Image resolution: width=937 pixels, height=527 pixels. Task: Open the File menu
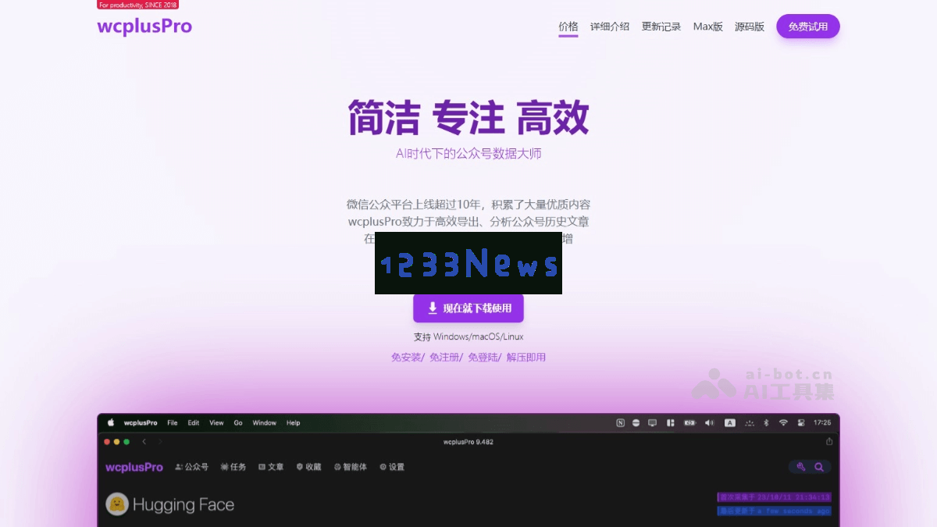coord(173,423)
